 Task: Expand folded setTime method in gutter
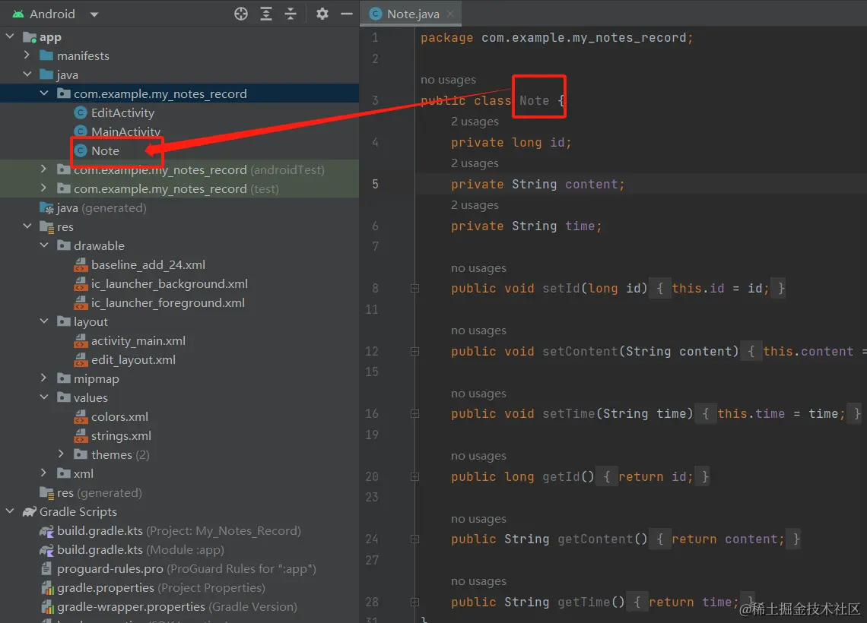(414, 413)
